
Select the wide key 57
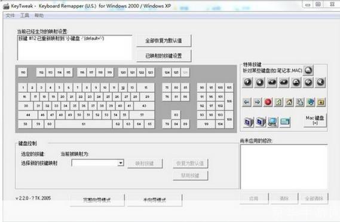pyautogui.click(x=142, y=115)
